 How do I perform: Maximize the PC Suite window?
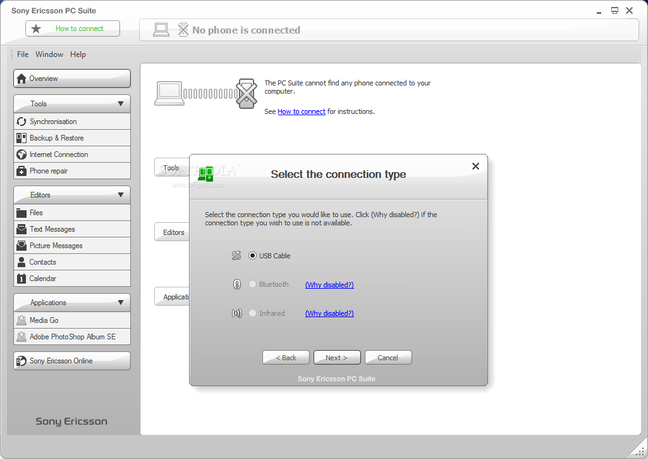coord(614,11)
